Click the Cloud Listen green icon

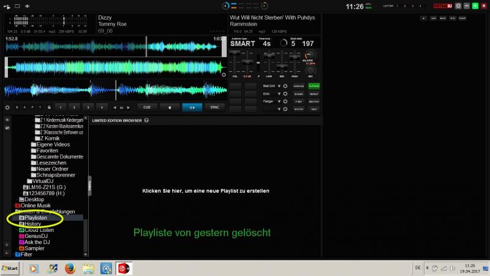[x=21, y=230]
